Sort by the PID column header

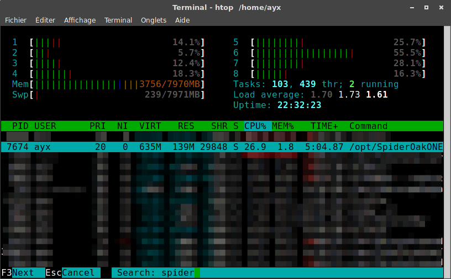coord(20,126)
